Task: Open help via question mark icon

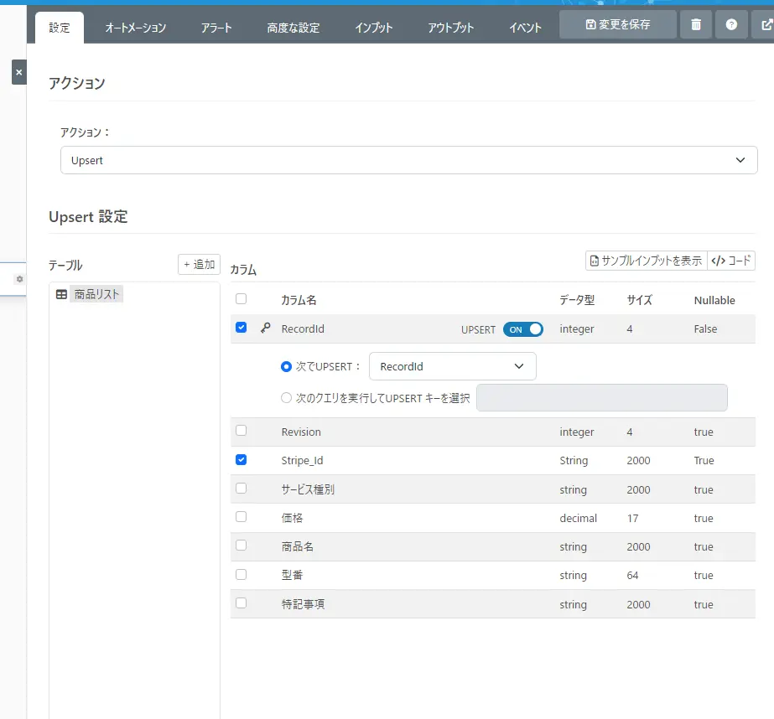Action: (x=731, y=25)
